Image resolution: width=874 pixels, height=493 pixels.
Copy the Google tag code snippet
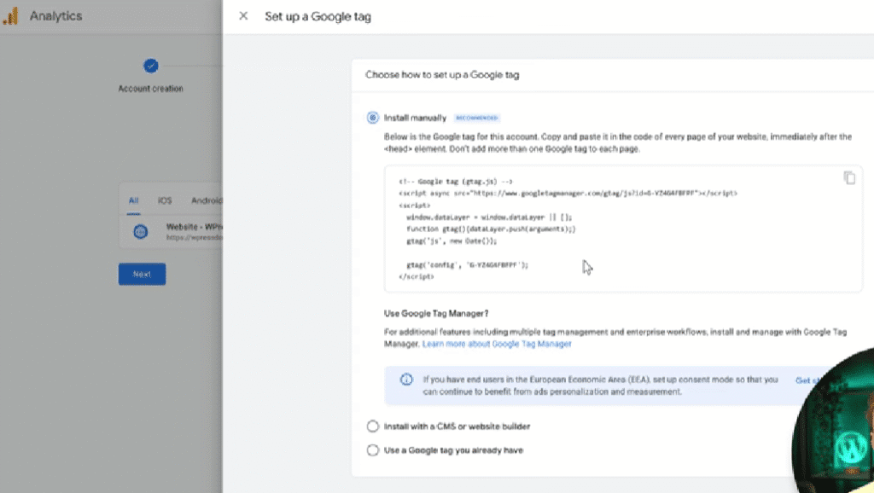[849, 177]
